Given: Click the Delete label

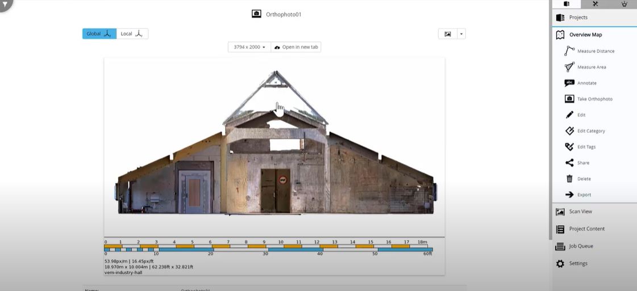Looking at the screenshot, I should coord(584,179).
